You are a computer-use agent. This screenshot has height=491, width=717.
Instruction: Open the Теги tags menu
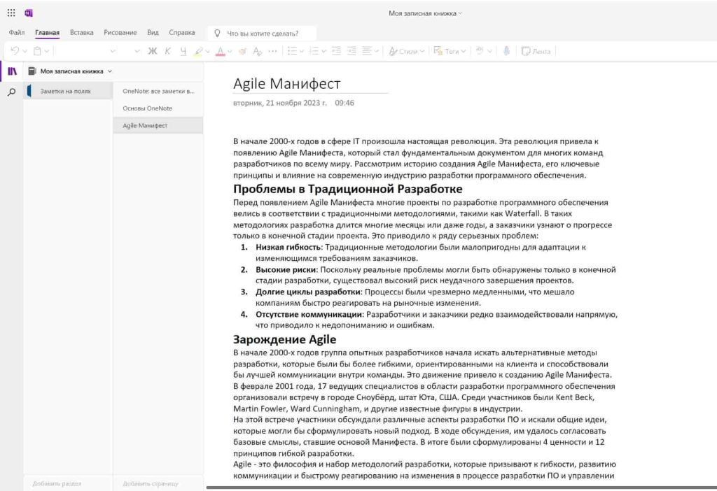coord(450,51)
